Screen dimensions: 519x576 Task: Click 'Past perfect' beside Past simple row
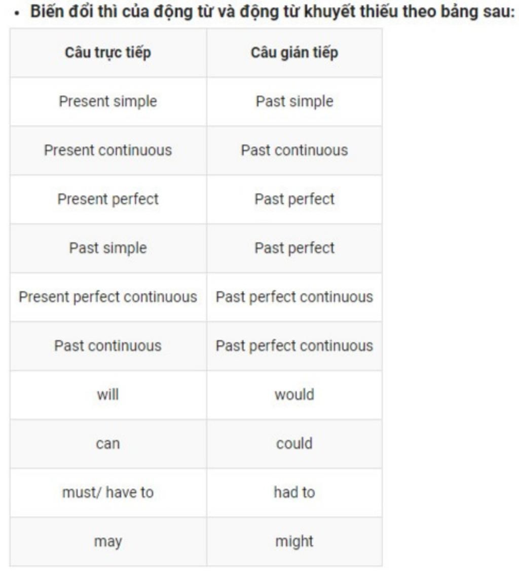294,248
